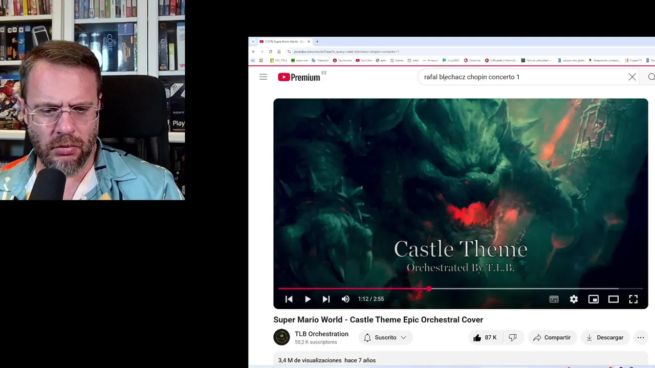This screenshot has height=368, width=655.
Task: Open the YouTube hamburger guide menu
Action: point(263,77)
